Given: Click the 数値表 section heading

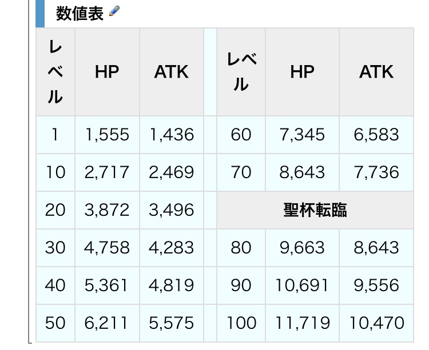Looking at the screenshot, I should point(80,13).
